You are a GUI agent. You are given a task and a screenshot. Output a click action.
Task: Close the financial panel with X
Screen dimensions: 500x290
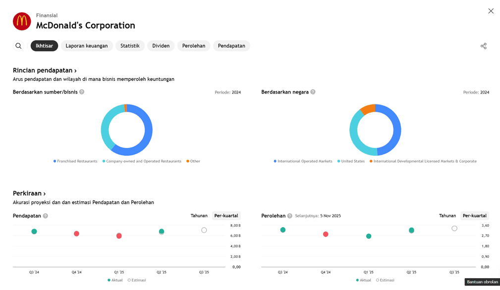[x=491, y=11]
